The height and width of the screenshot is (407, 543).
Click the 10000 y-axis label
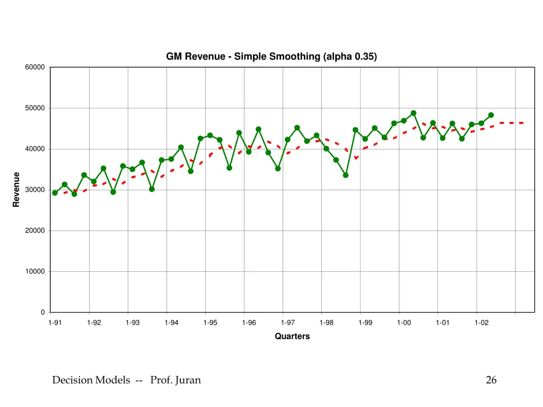[x=35, y=271]
